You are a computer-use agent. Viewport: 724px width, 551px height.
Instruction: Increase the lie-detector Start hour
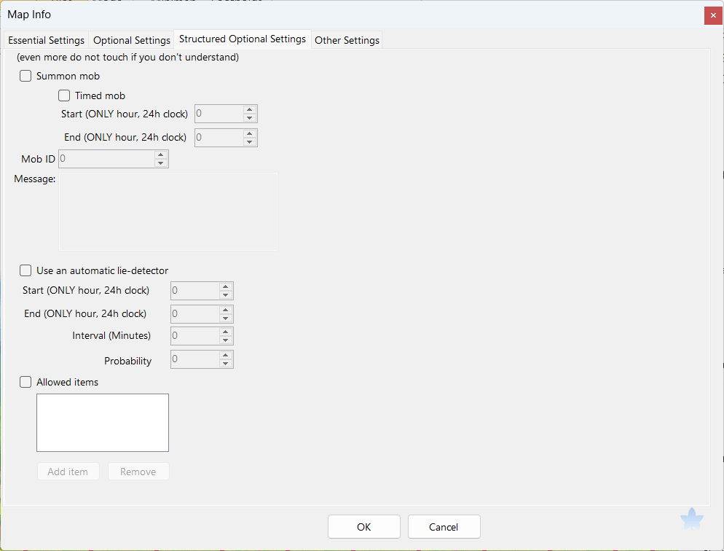point(225,287)
